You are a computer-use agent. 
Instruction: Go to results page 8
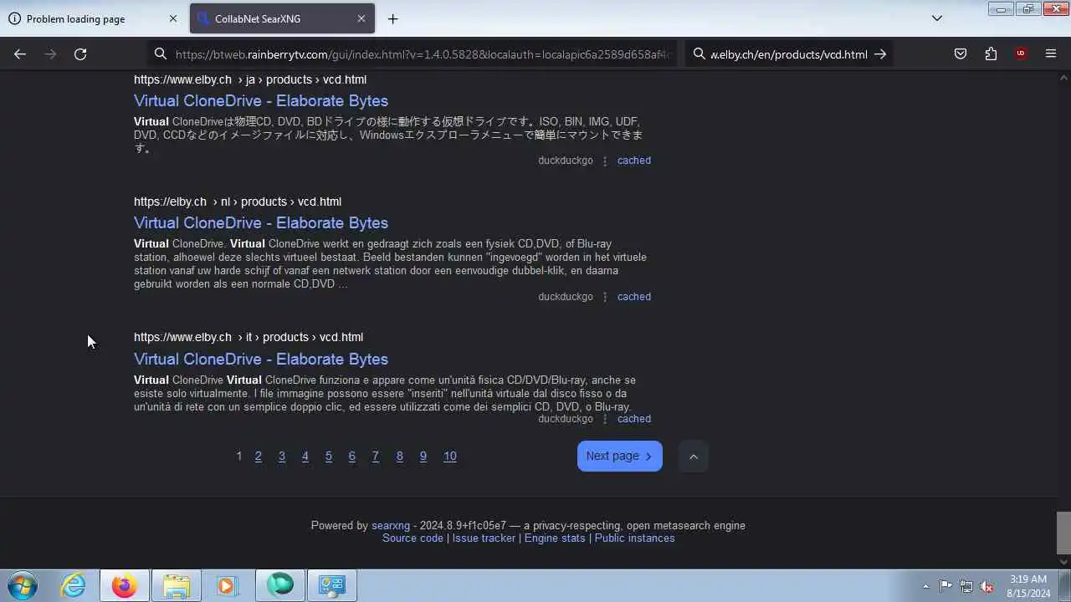[x=400, y=456]
